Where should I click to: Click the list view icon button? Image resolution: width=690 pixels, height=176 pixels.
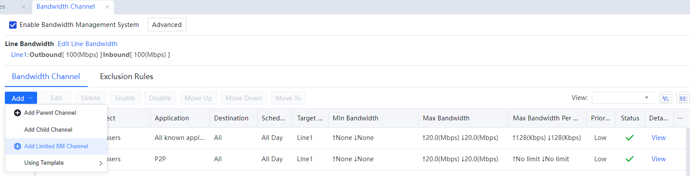(x=683, y=98)
